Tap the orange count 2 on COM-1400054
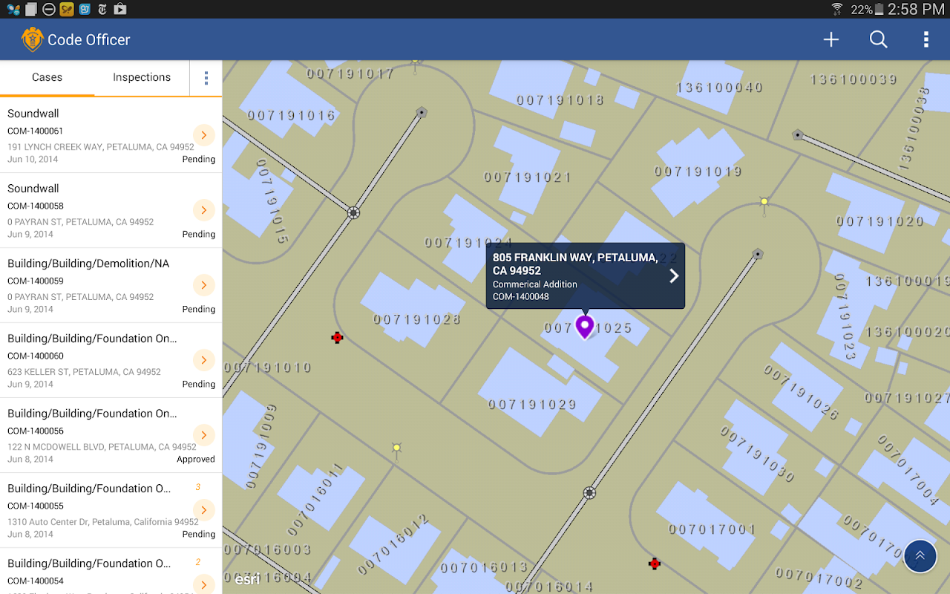Viewport: 950px width, 594px height. click(x=197, y=563)
